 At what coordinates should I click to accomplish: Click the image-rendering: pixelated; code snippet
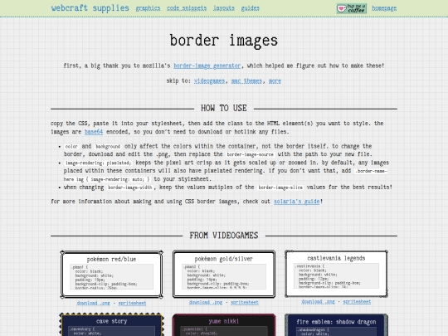(x=99, y=163)
